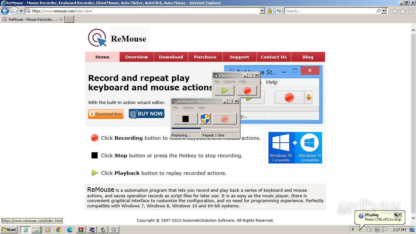Open a new browser tab
The image size is (416, 234).
70,19
